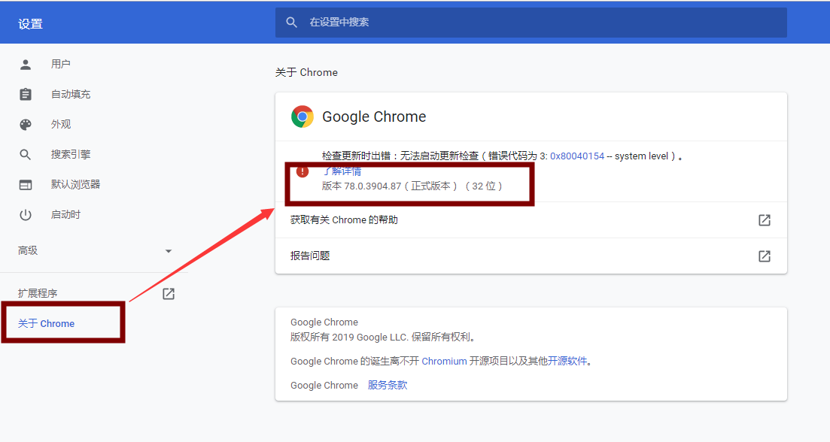Open the 自动填充 settings section

click(71, 94)
